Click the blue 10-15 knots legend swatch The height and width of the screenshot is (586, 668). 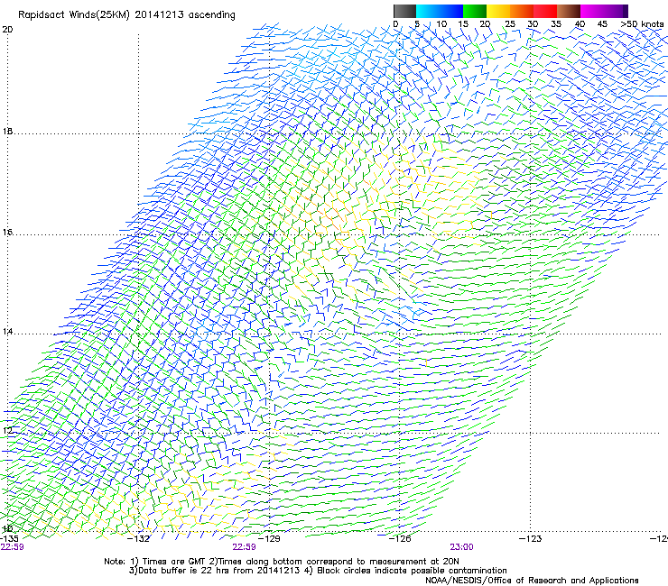click(451, 11)
